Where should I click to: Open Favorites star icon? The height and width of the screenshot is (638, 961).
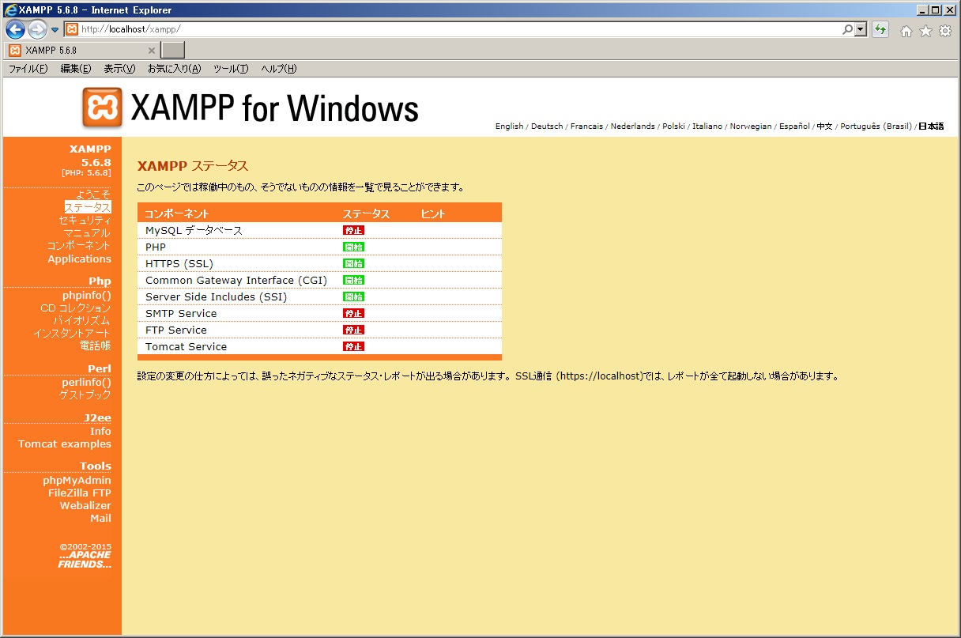pos(925,31)
